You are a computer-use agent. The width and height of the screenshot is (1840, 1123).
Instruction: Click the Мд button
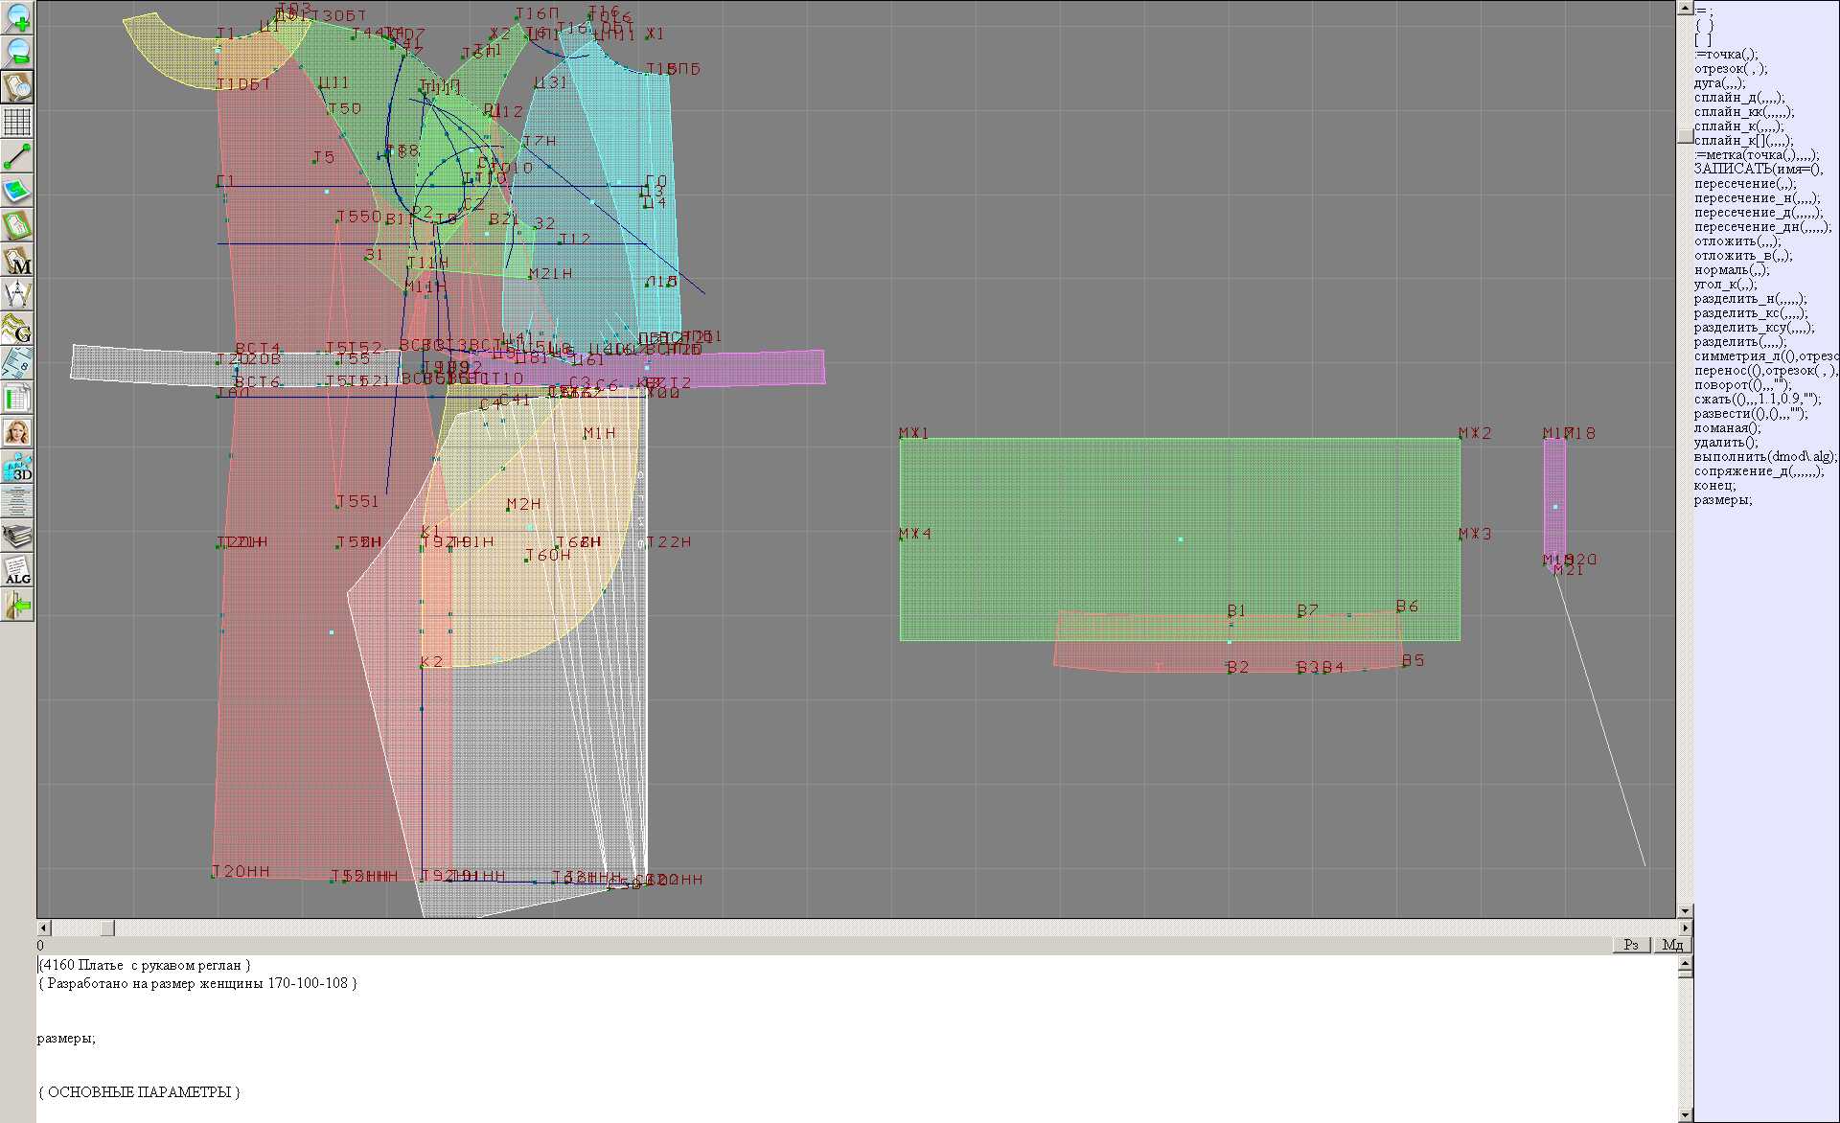point(1672,945)
